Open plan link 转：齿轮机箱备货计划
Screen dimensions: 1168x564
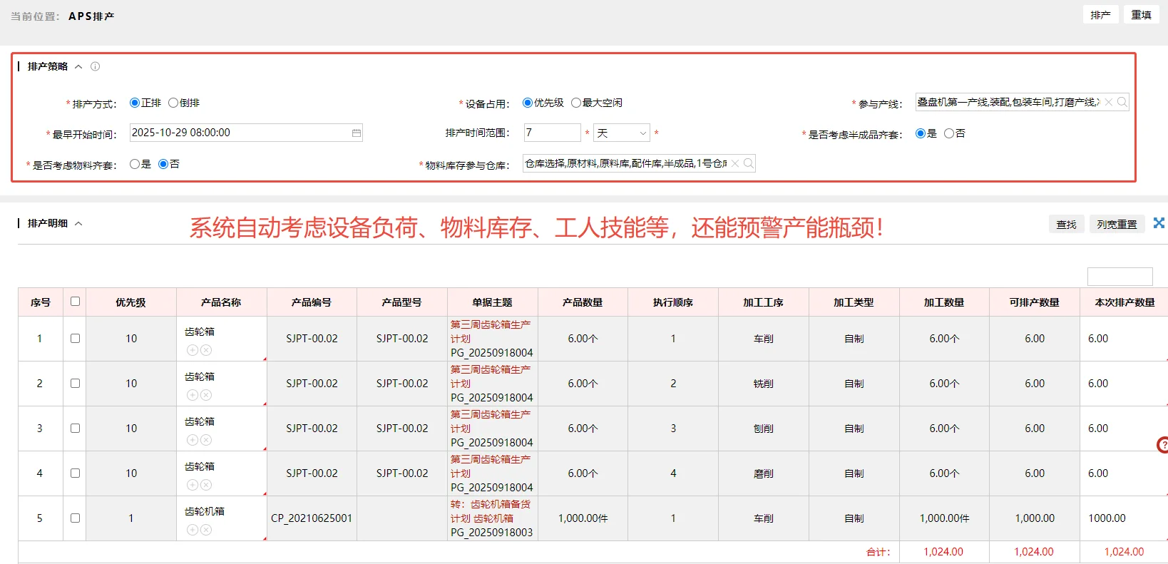tap(491, 511)
